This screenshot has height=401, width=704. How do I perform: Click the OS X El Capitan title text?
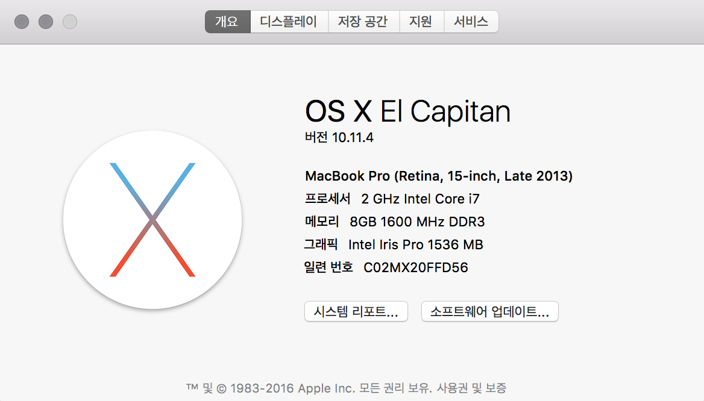coord(407,111)
